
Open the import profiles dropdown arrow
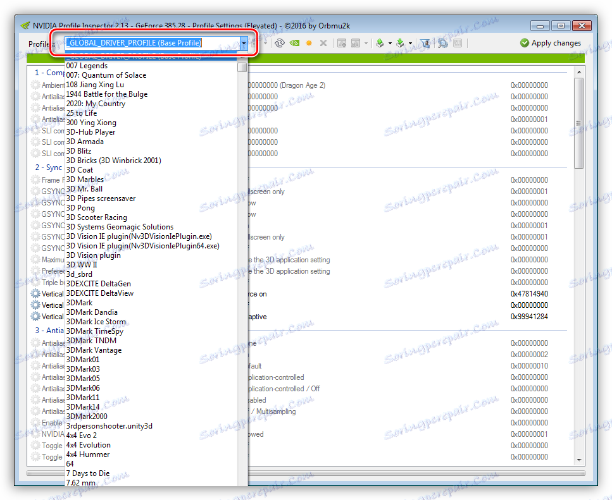tap(410, 43)
